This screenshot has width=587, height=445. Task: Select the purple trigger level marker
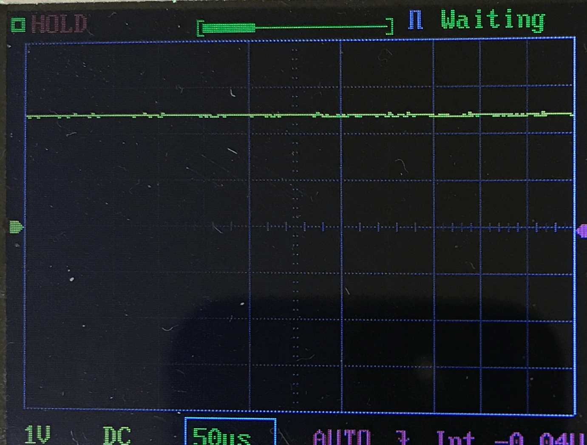click(x=581, y=231)
